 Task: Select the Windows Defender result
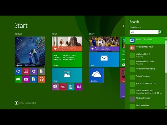[145, 99]
